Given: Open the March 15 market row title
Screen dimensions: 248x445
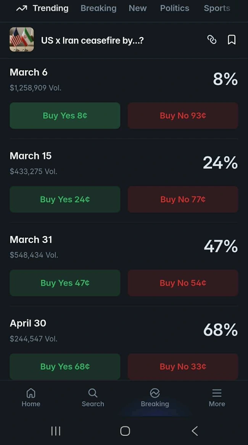Looking at the screenshot, I should [x=31, y=156].
